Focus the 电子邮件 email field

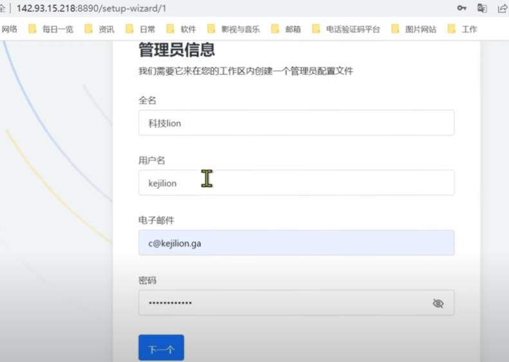(x=297, y=242)
